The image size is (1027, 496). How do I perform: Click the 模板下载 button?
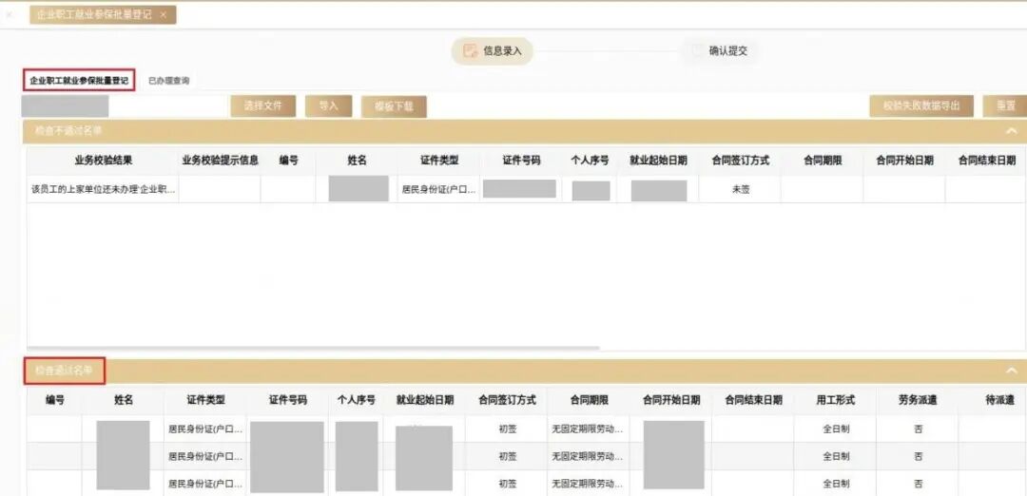395,106
